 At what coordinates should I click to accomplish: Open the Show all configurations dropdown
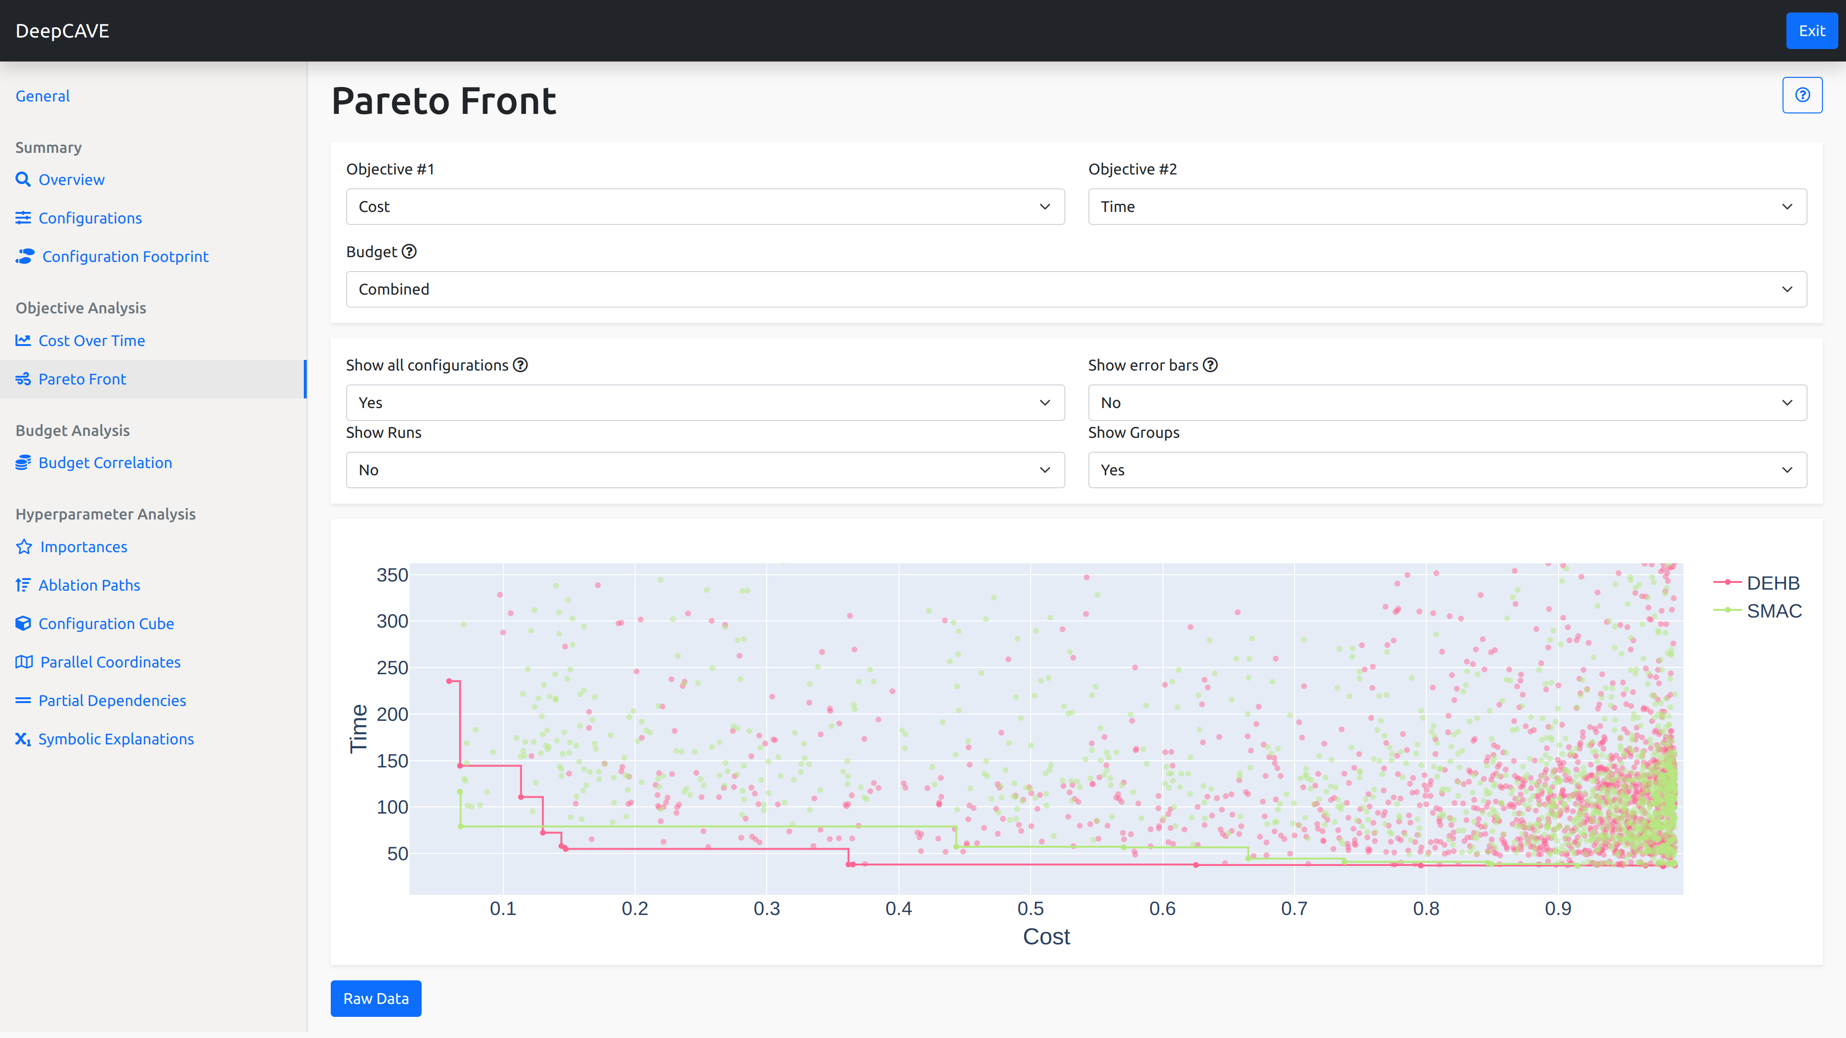705,403
